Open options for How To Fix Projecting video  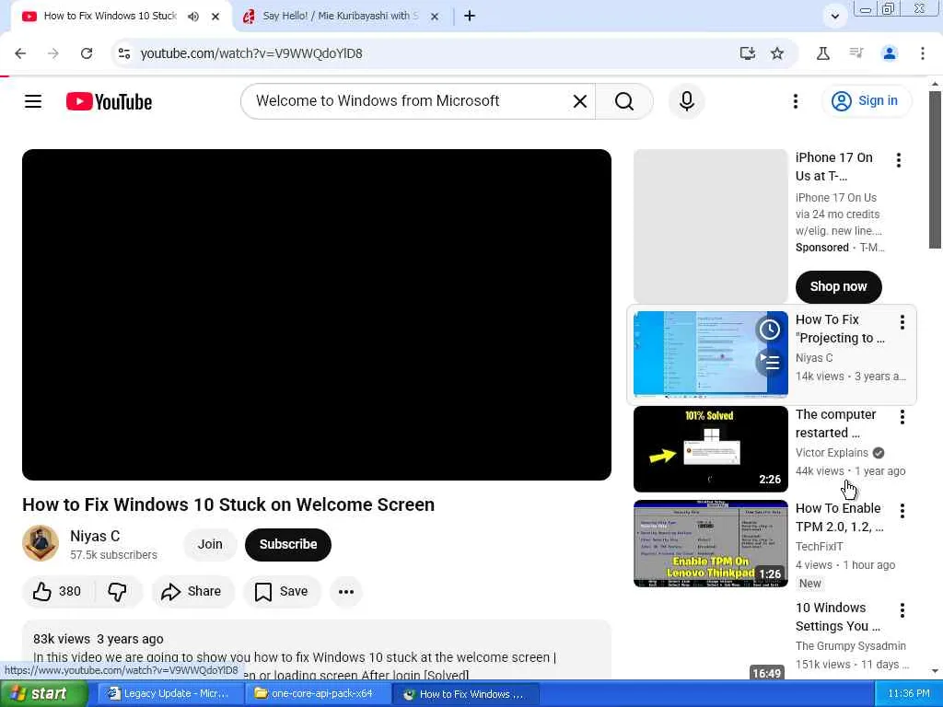coord(902,322)
